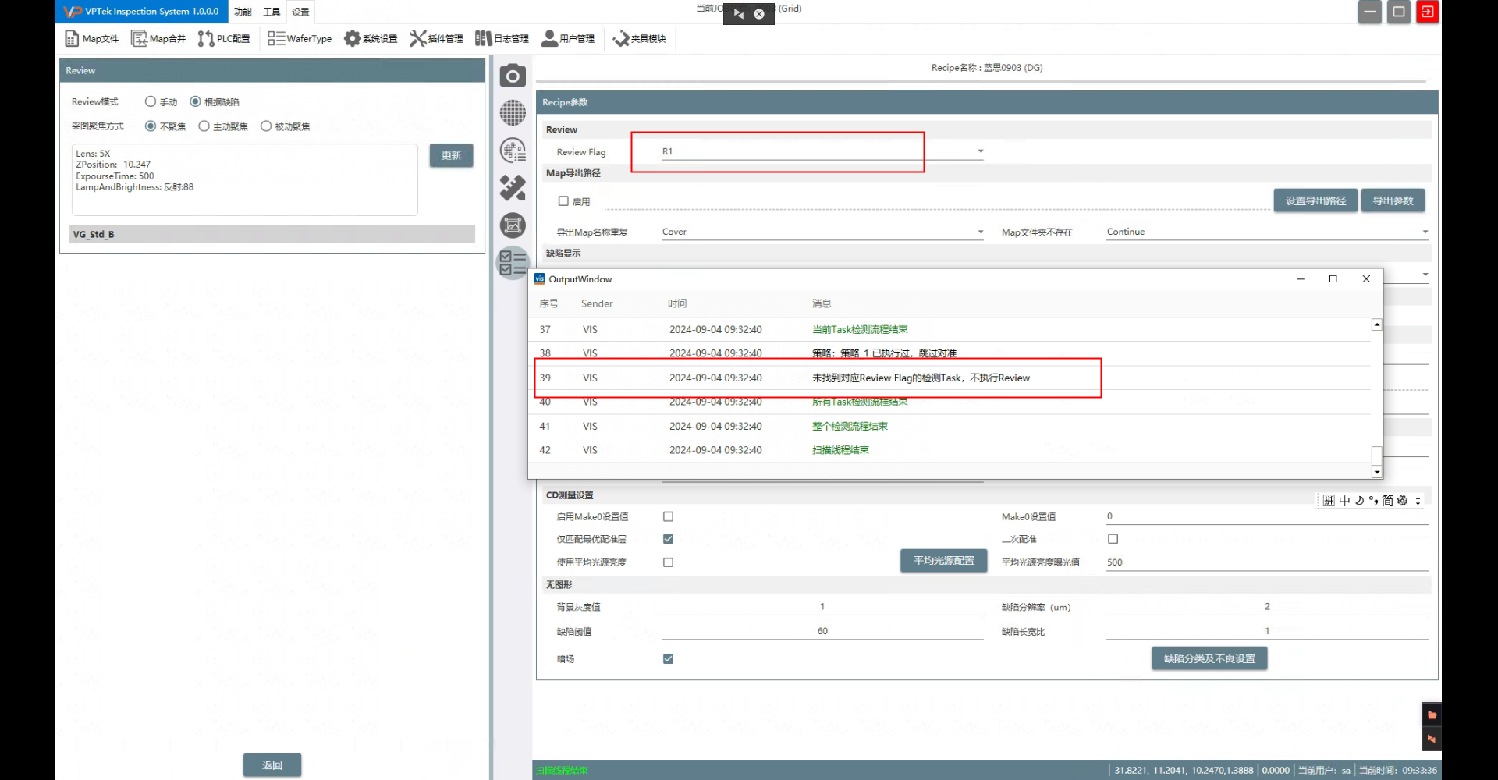Open the Map文件夹不存在 Continue dropdown
Screen dimensions: 1498x780
coord(1267,232)
